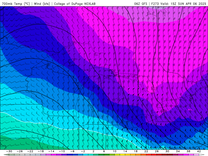The height and width of the screenshot is (156, 208).
Task: Click the -2 temperature legend value
Action: pyautogui.click(x=83, y=151)
